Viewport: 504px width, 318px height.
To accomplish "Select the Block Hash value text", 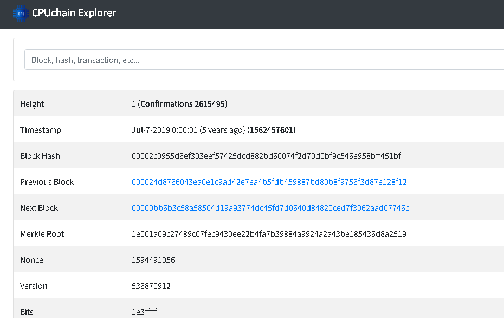I will pos(266,156).
